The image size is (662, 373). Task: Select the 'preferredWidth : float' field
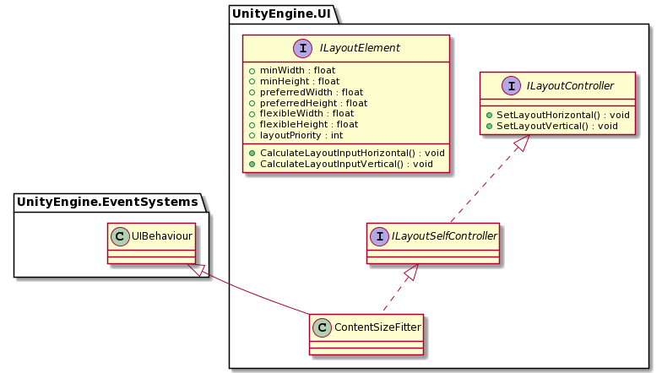tap(312, 93)
